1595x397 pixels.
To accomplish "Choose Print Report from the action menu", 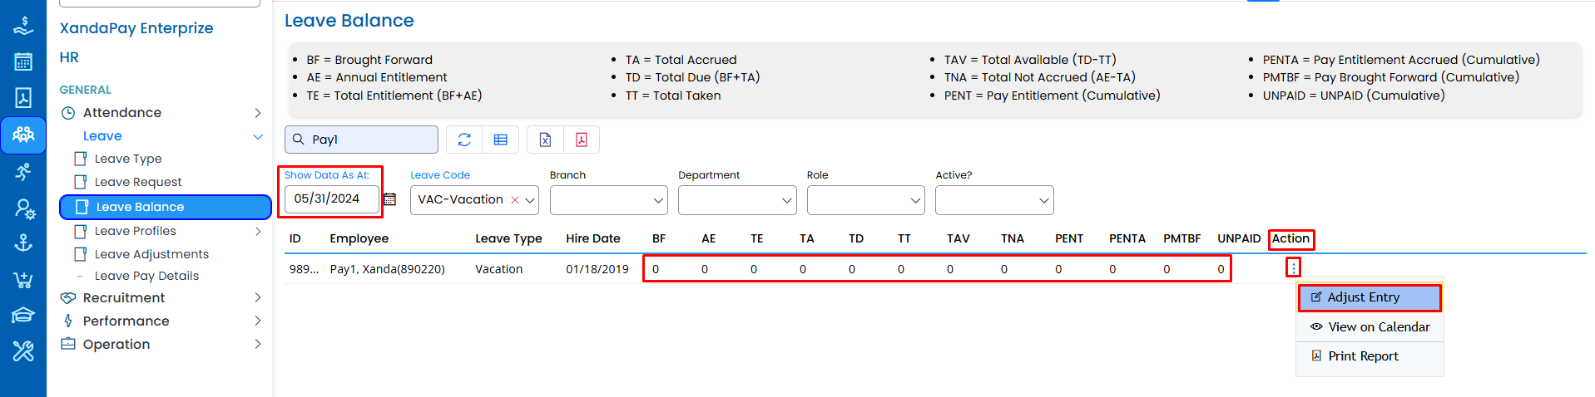I will pos(1363,356).
